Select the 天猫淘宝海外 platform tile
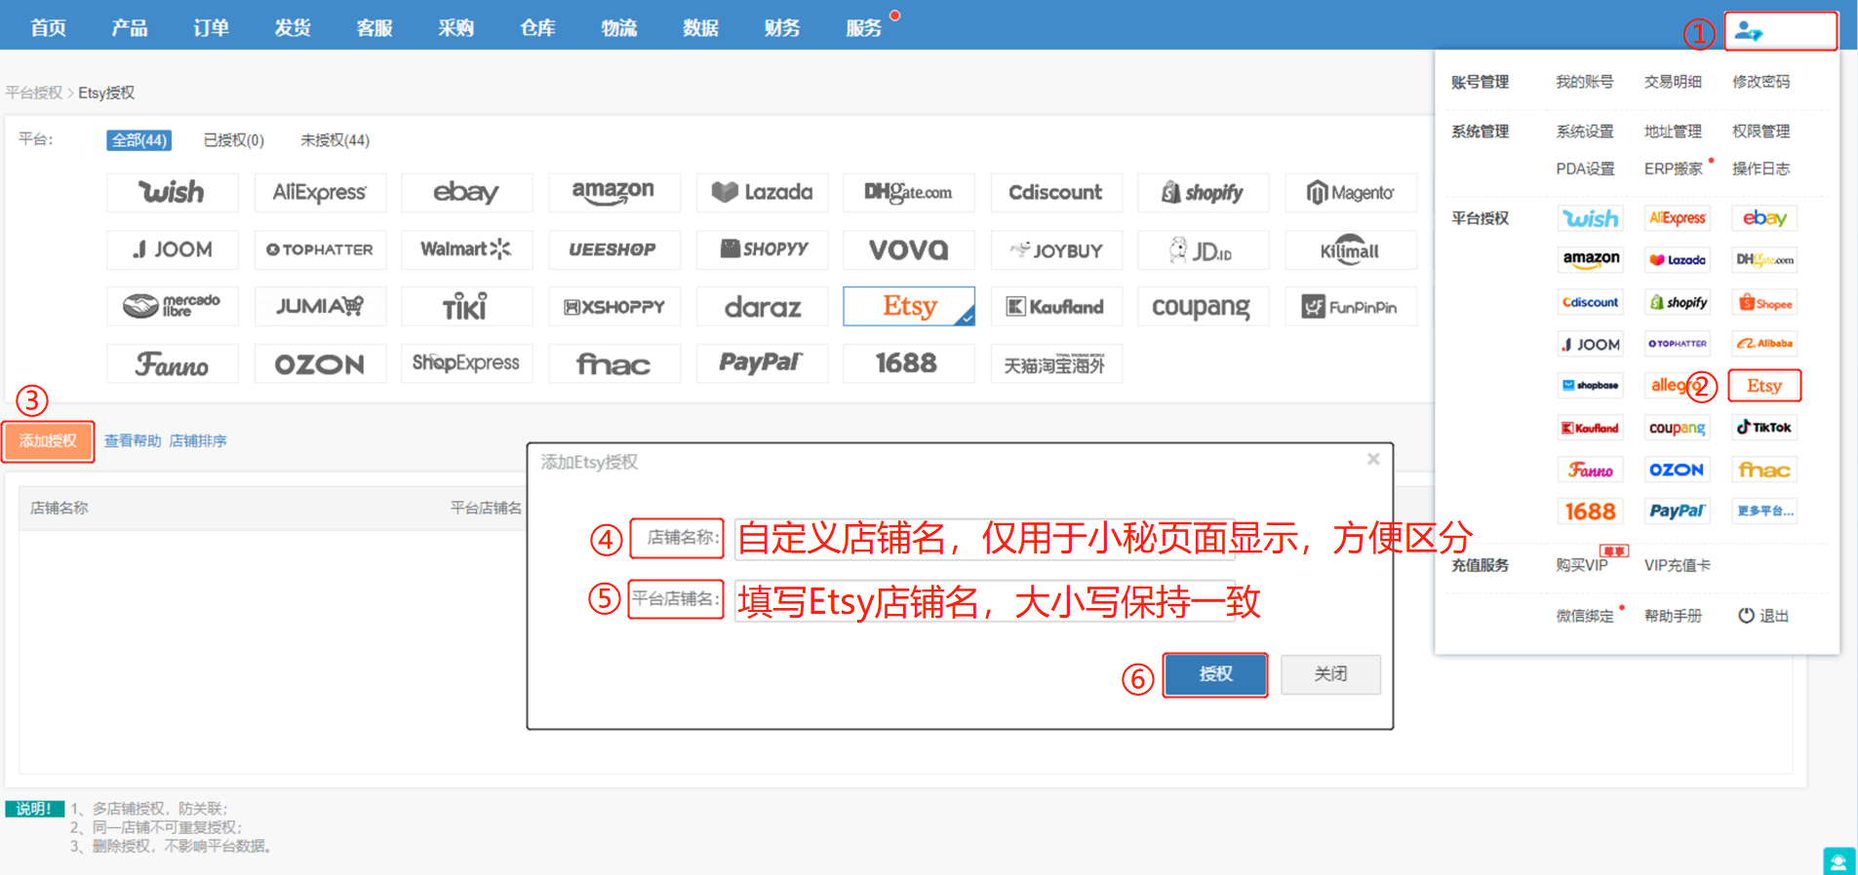Viewport: 1858px width, 875px height. (x=1055, y=363)
